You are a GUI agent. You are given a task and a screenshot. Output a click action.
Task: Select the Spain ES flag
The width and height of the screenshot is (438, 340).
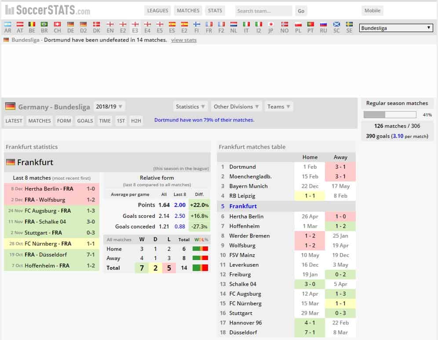click(x=172, y=24)
